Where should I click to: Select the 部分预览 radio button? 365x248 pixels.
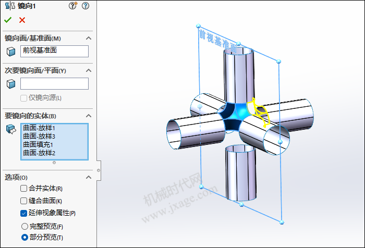click(25, 237)
